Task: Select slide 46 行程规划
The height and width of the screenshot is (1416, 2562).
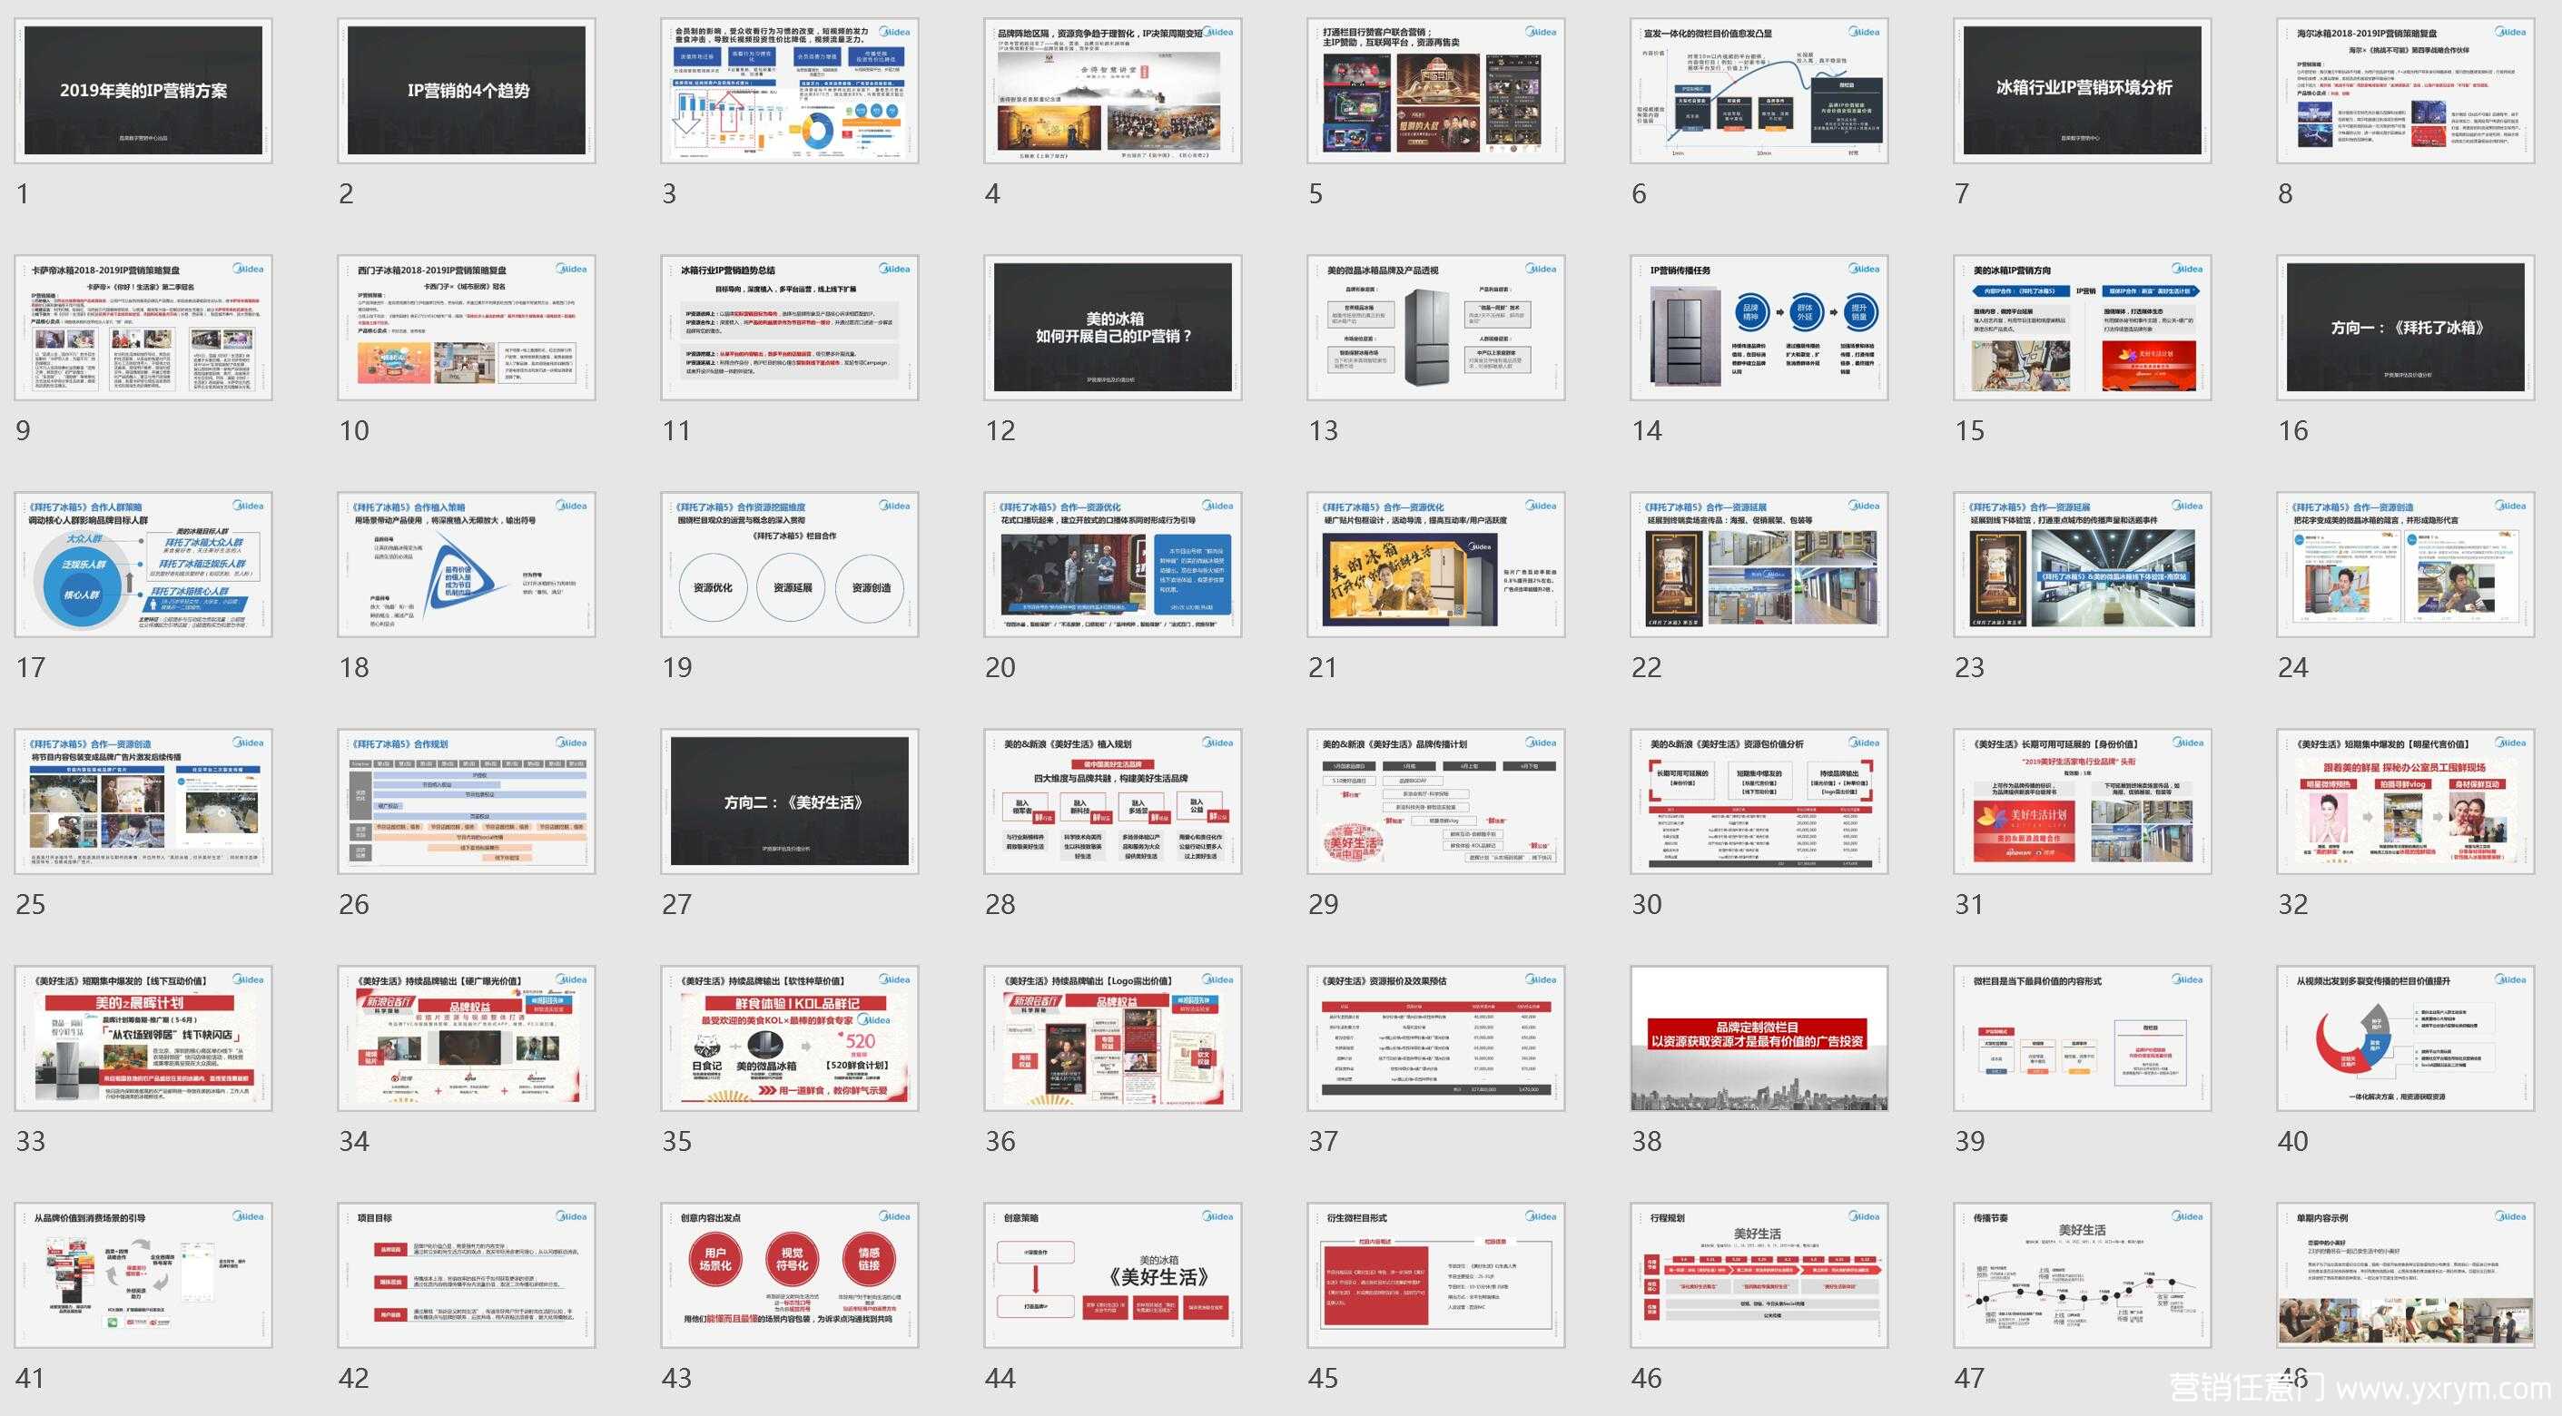Action: pyautogui.click(x=1759, y=1274)
